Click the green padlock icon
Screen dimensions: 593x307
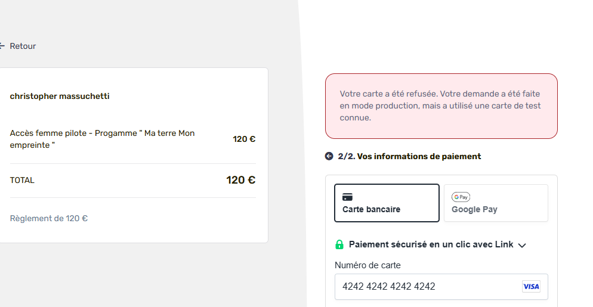click(339, 244)
